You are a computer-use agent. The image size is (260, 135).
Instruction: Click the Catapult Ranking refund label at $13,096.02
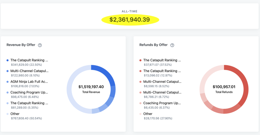click(162, 71)
